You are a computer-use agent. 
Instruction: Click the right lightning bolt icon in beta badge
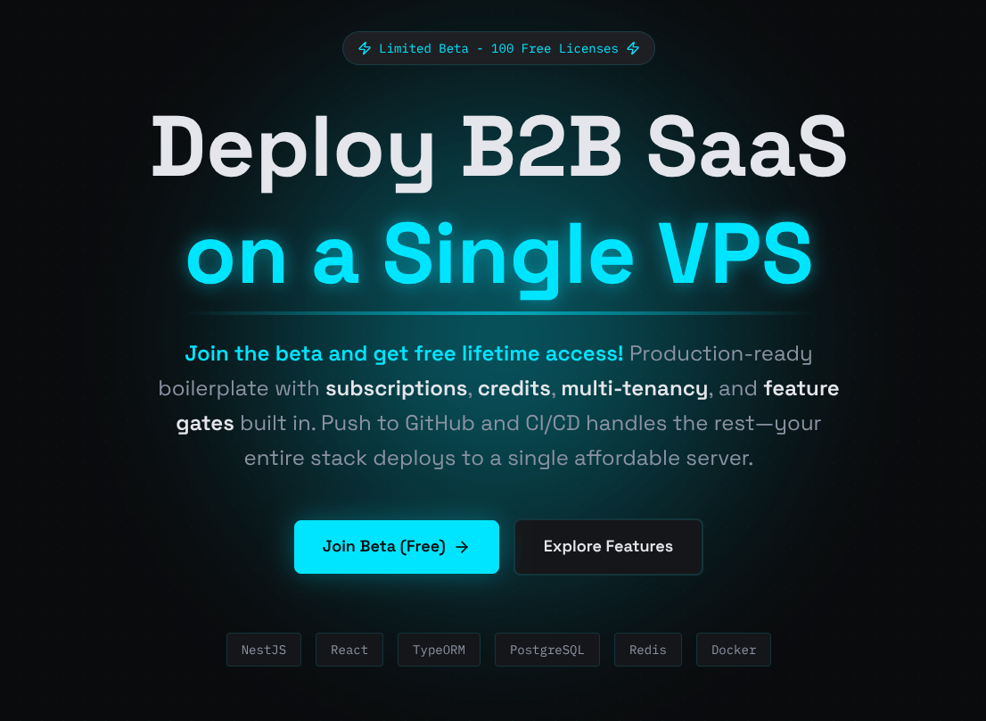click(x=633, y=48)
